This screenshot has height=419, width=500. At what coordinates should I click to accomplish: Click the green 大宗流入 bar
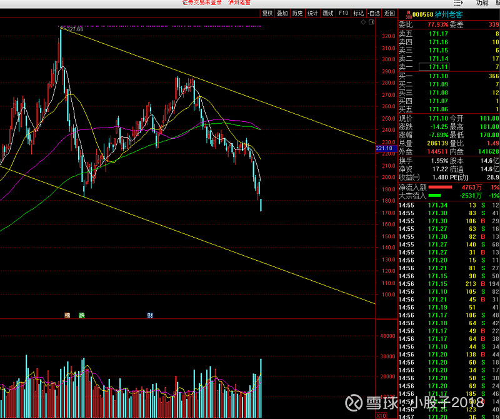click(434, 196)
